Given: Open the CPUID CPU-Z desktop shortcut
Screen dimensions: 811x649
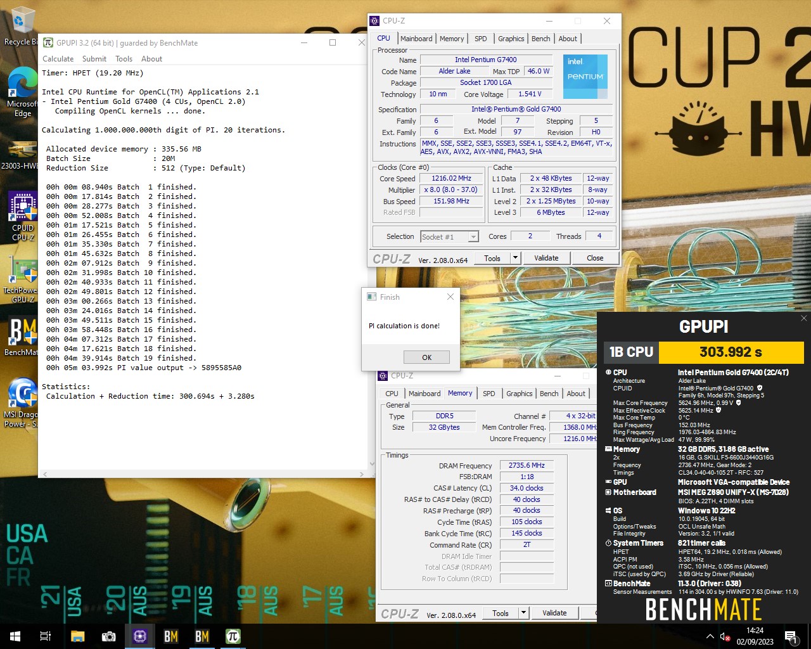Looking at the screenshot, I should (22, 216).
